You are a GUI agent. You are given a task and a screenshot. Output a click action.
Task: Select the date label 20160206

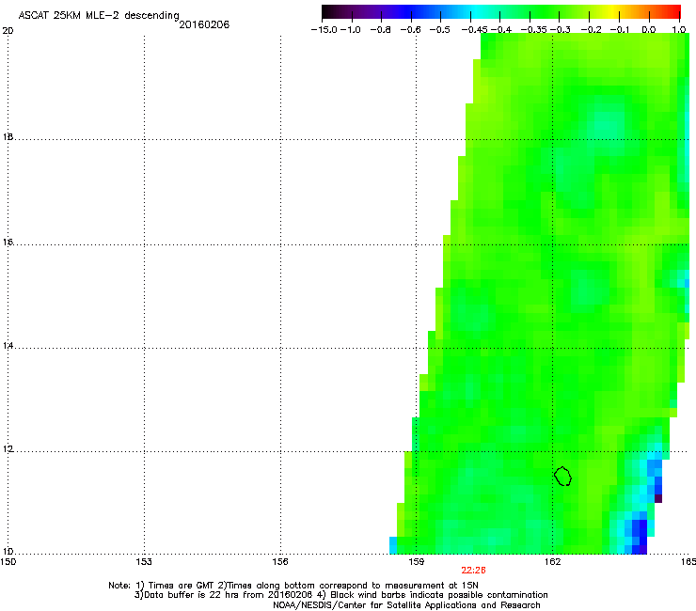coord(204,24)
